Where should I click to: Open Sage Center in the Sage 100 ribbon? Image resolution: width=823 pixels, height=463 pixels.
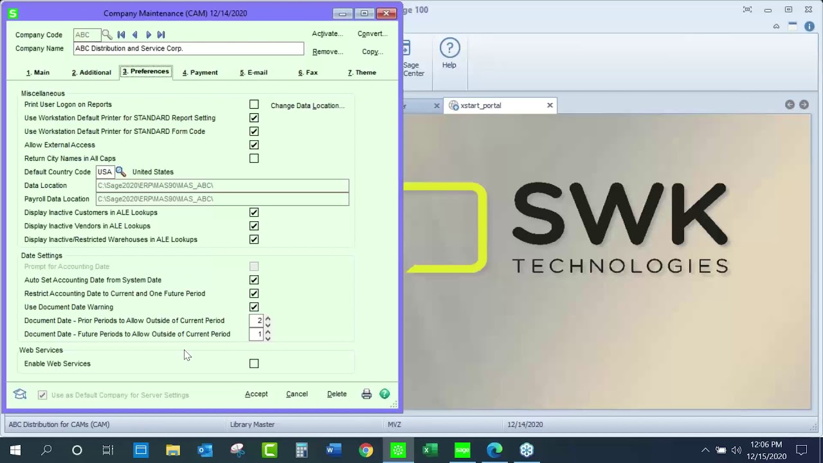[x=413, y=59]
